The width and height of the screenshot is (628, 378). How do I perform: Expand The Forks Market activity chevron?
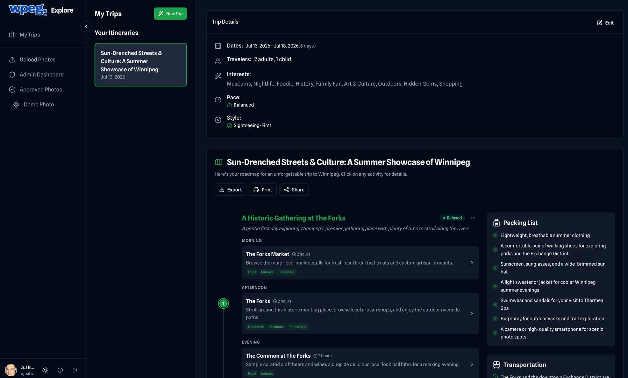click(472, 263)
